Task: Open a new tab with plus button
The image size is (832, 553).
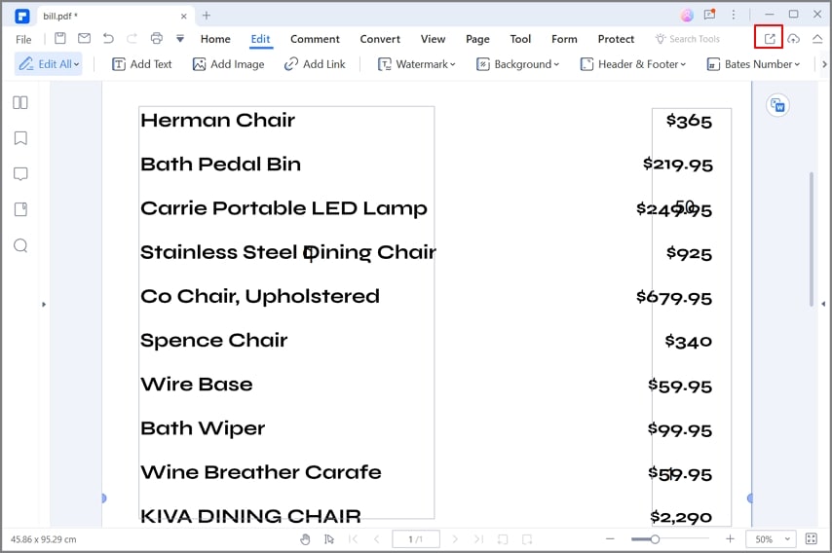Action: tap(207, 16)
